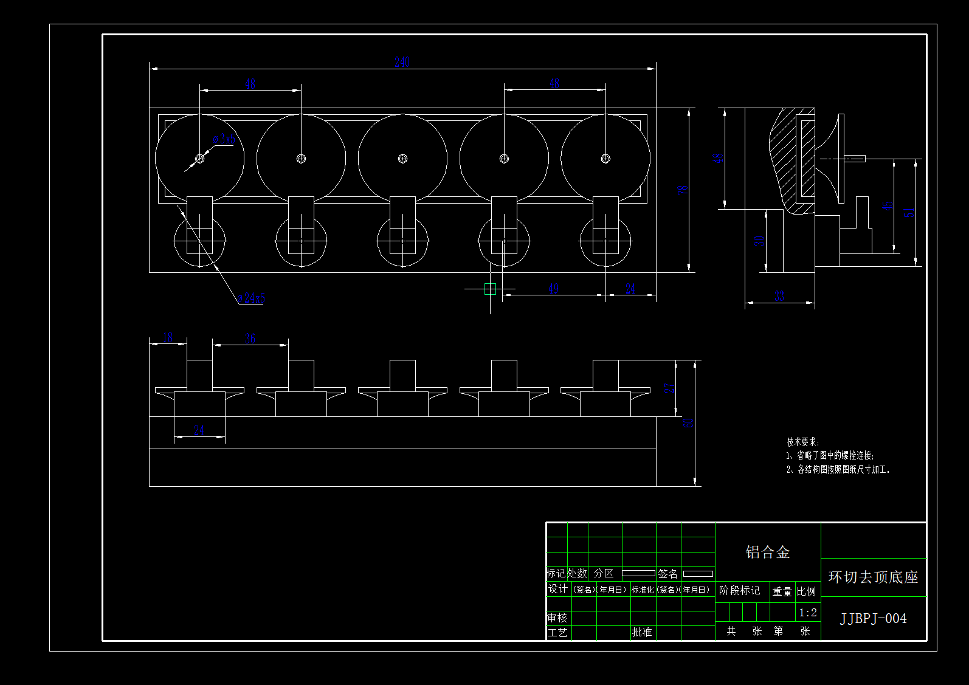Image resolution: width=969 pixels, height=685 pixels.
Task: Click the 标记 label in title block
Action: (556, 573)
